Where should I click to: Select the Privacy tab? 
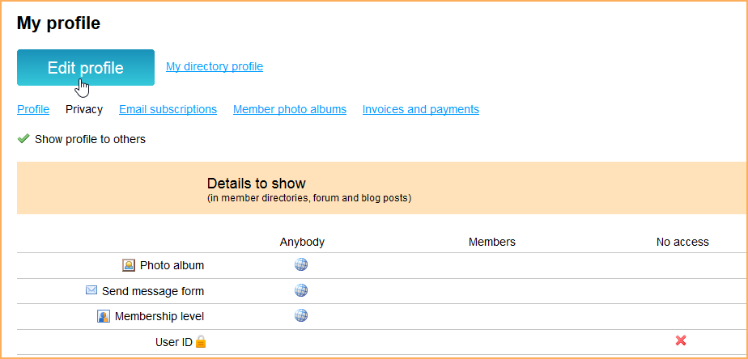[84, 110]
